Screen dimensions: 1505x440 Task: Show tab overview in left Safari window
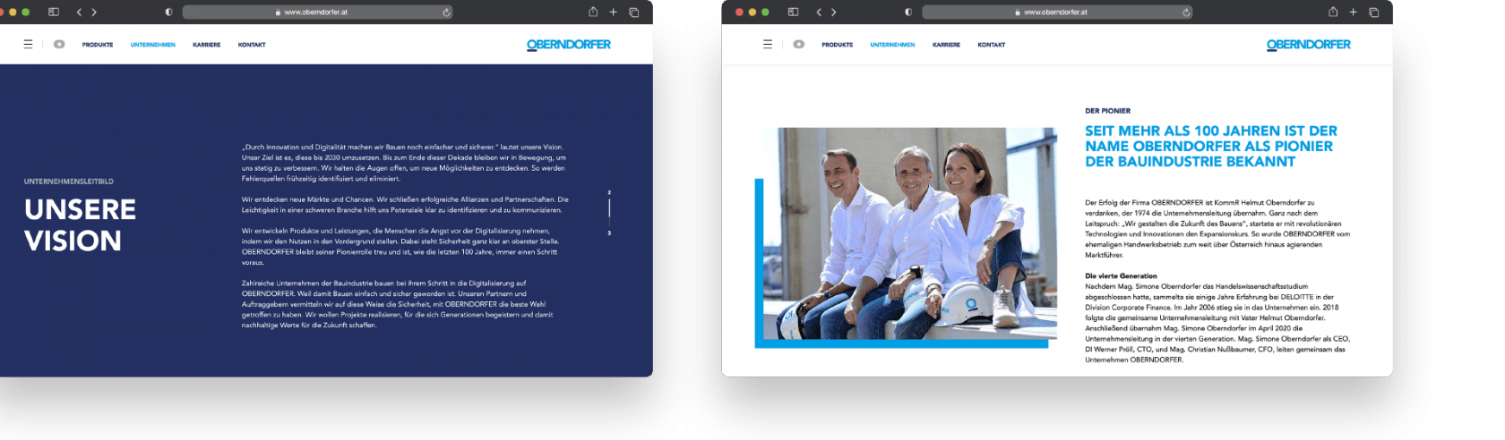[x=634, y=12]
